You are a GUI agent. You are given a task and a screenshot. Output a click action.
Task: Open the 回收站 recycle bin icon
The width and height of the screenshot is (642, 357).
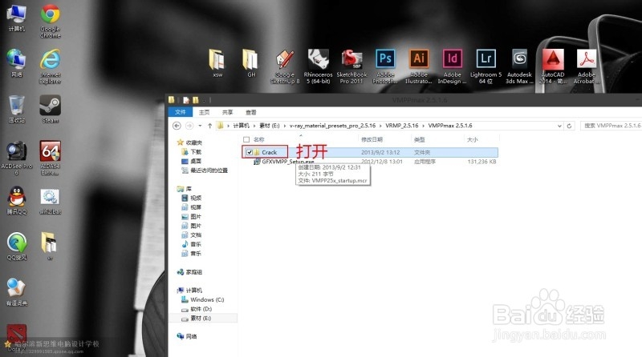pos(16,109)
